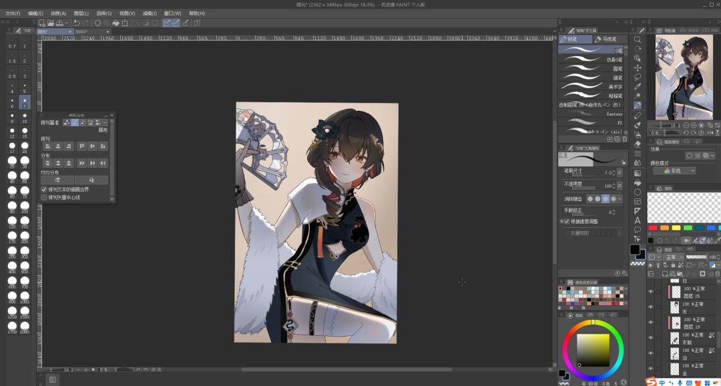Screen dimensions: 721x386
Task: Duplicate sub tool icon below brush list
Action: click(x=618, y=139)
